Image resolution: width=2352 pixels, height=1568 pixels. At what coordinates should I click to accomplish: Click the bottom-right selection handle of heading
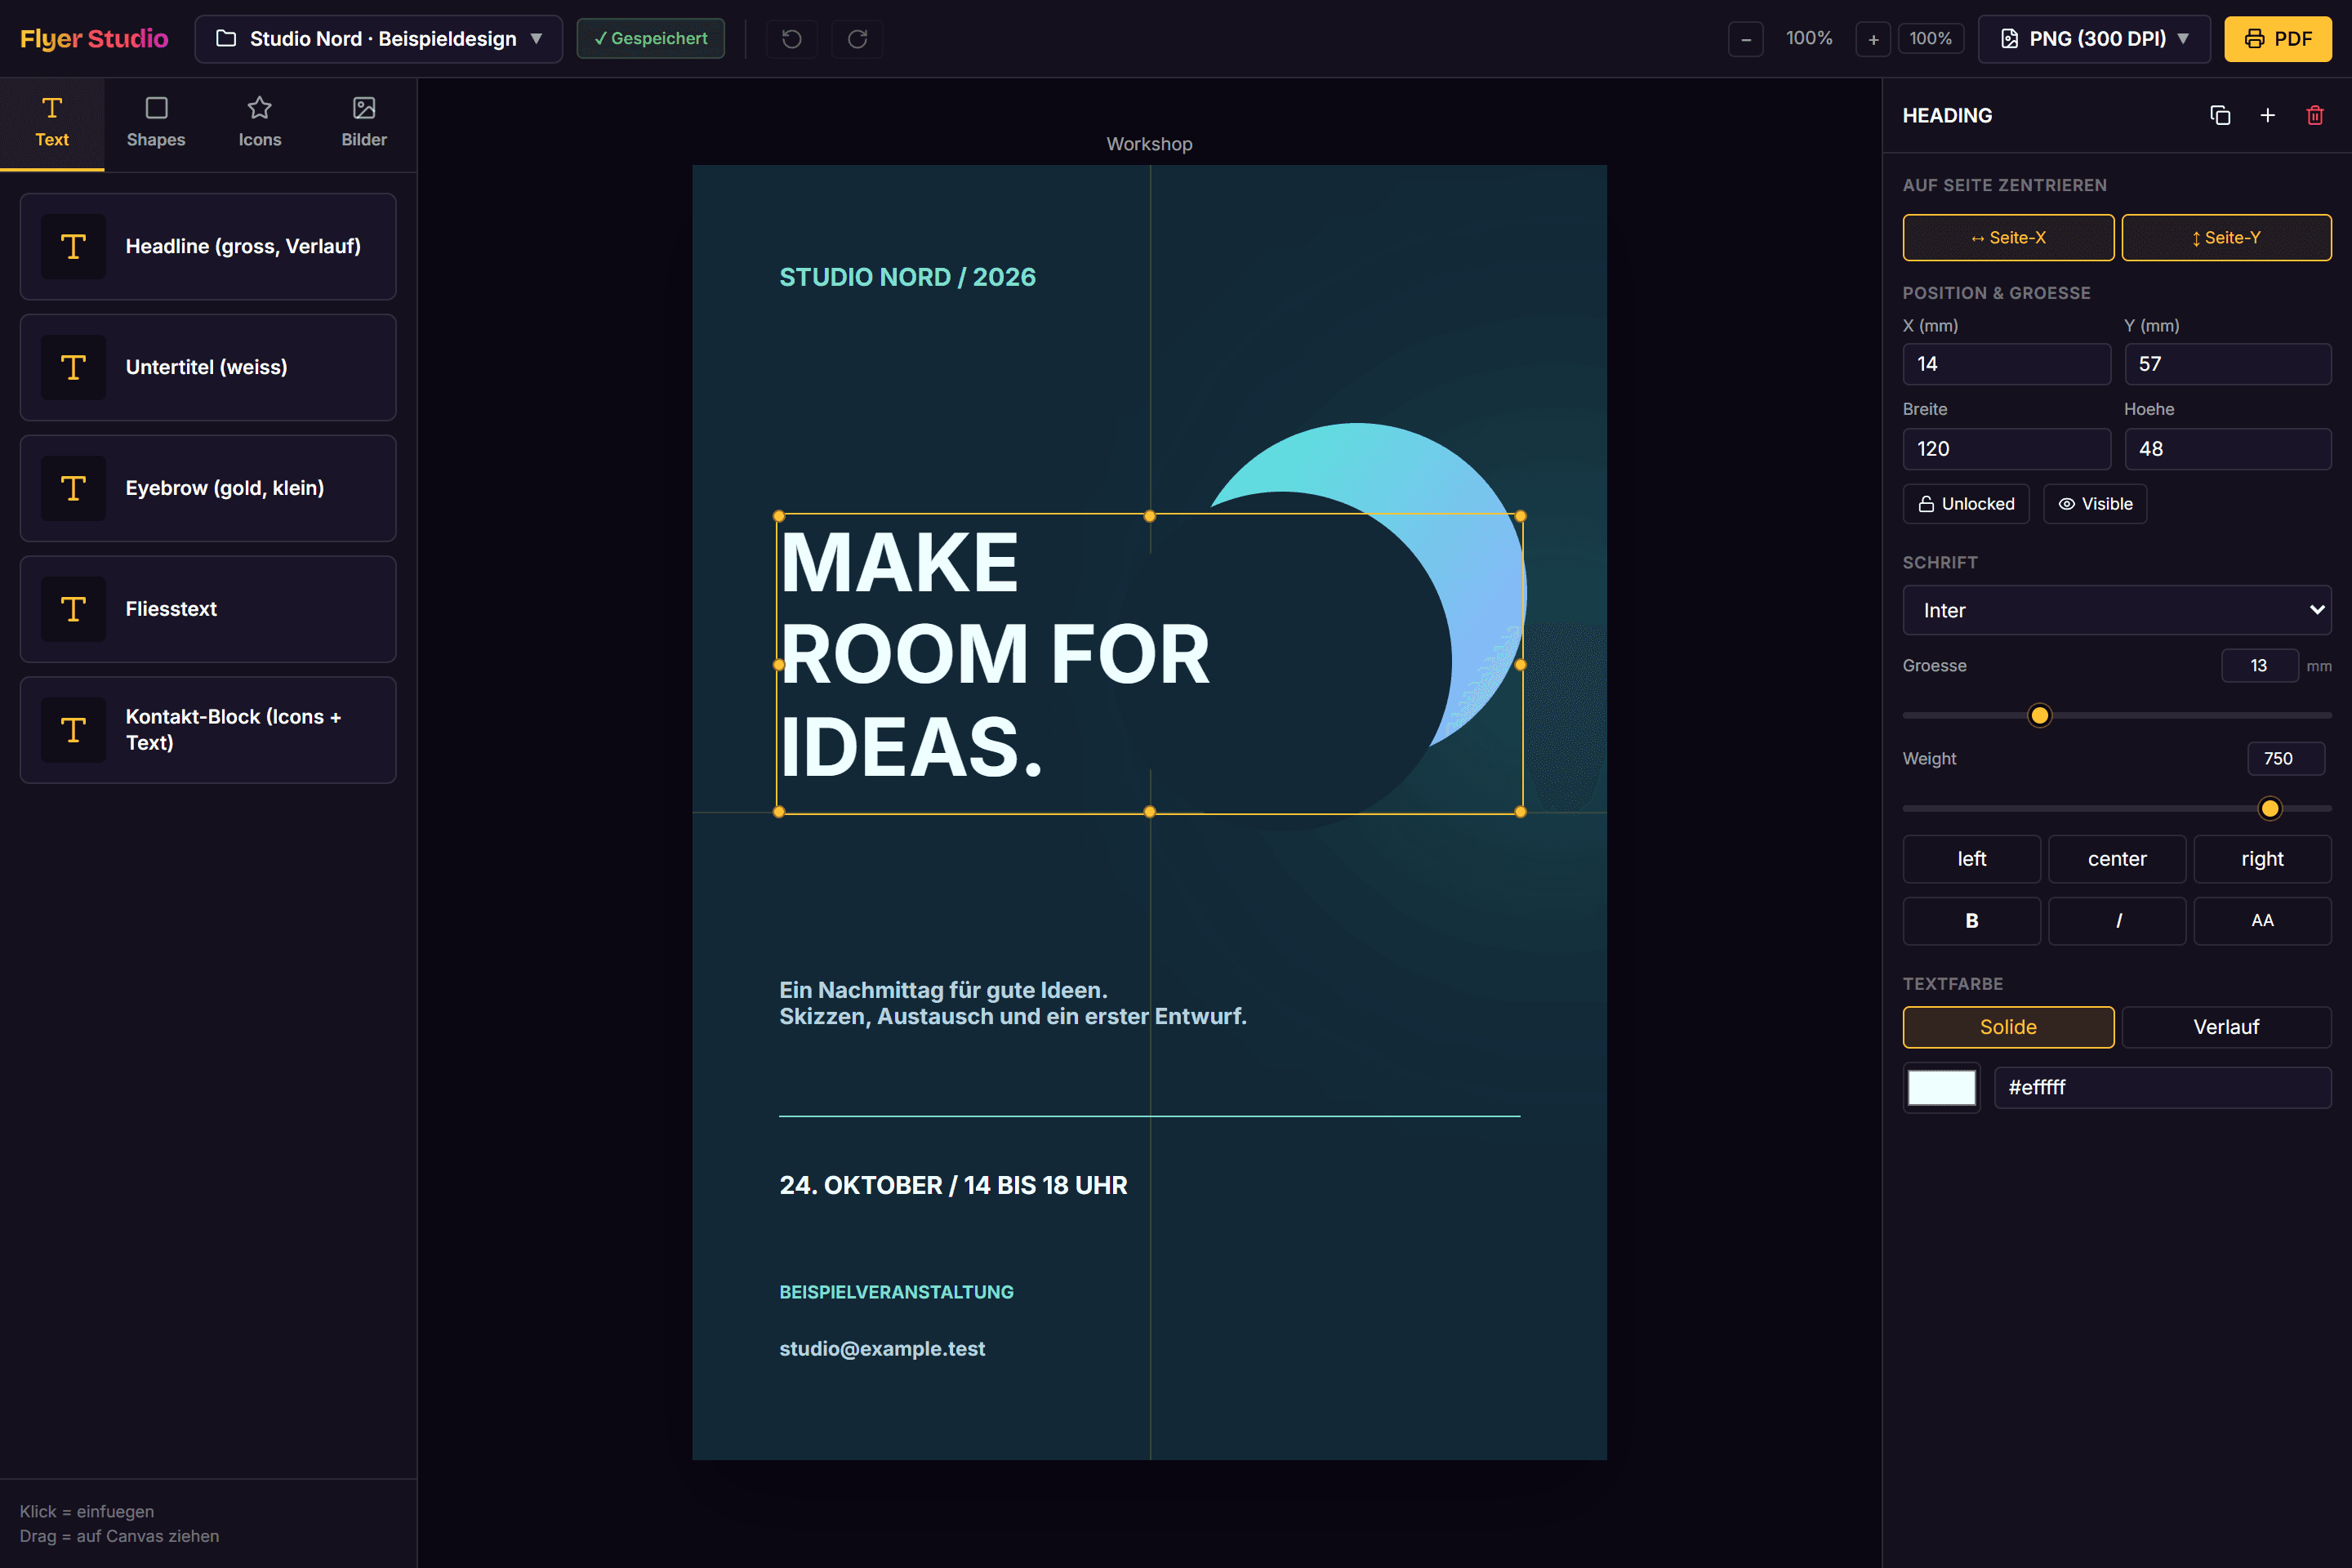click(x=1521, y=812)
